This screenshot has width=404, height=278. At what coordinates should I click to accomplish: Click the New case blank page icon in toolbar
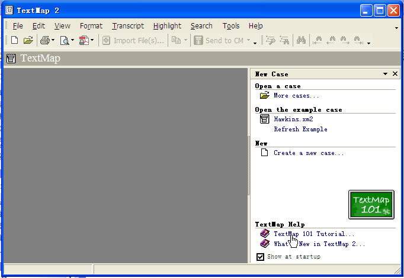click(14, 40)
